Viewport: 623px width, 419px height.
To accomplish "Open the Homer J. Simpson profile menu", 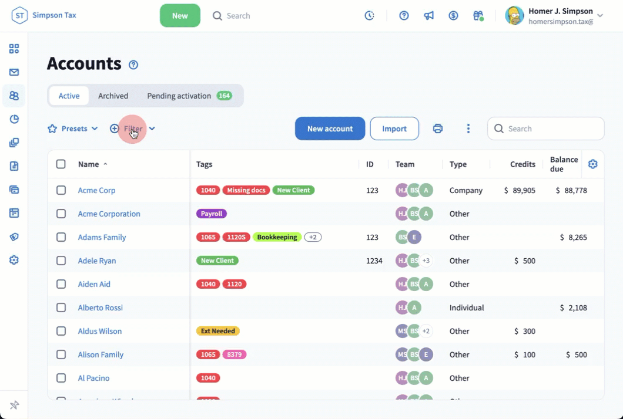I will click(x=554, y=16).
